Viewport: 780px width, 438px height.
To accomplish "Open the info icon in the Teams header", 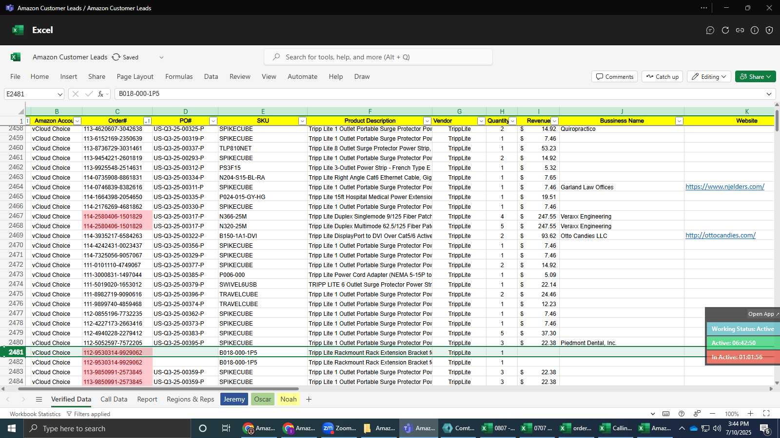I will (755, 30).
